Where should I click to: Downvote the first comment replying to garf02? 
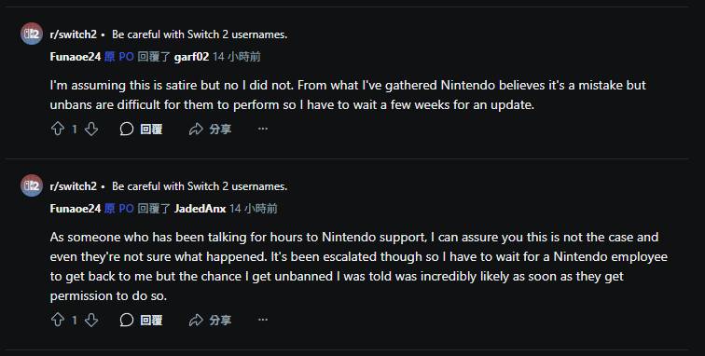(91, 129)
